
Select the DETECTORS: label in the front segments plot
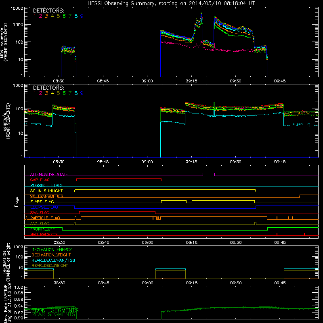tap(48, 10)
